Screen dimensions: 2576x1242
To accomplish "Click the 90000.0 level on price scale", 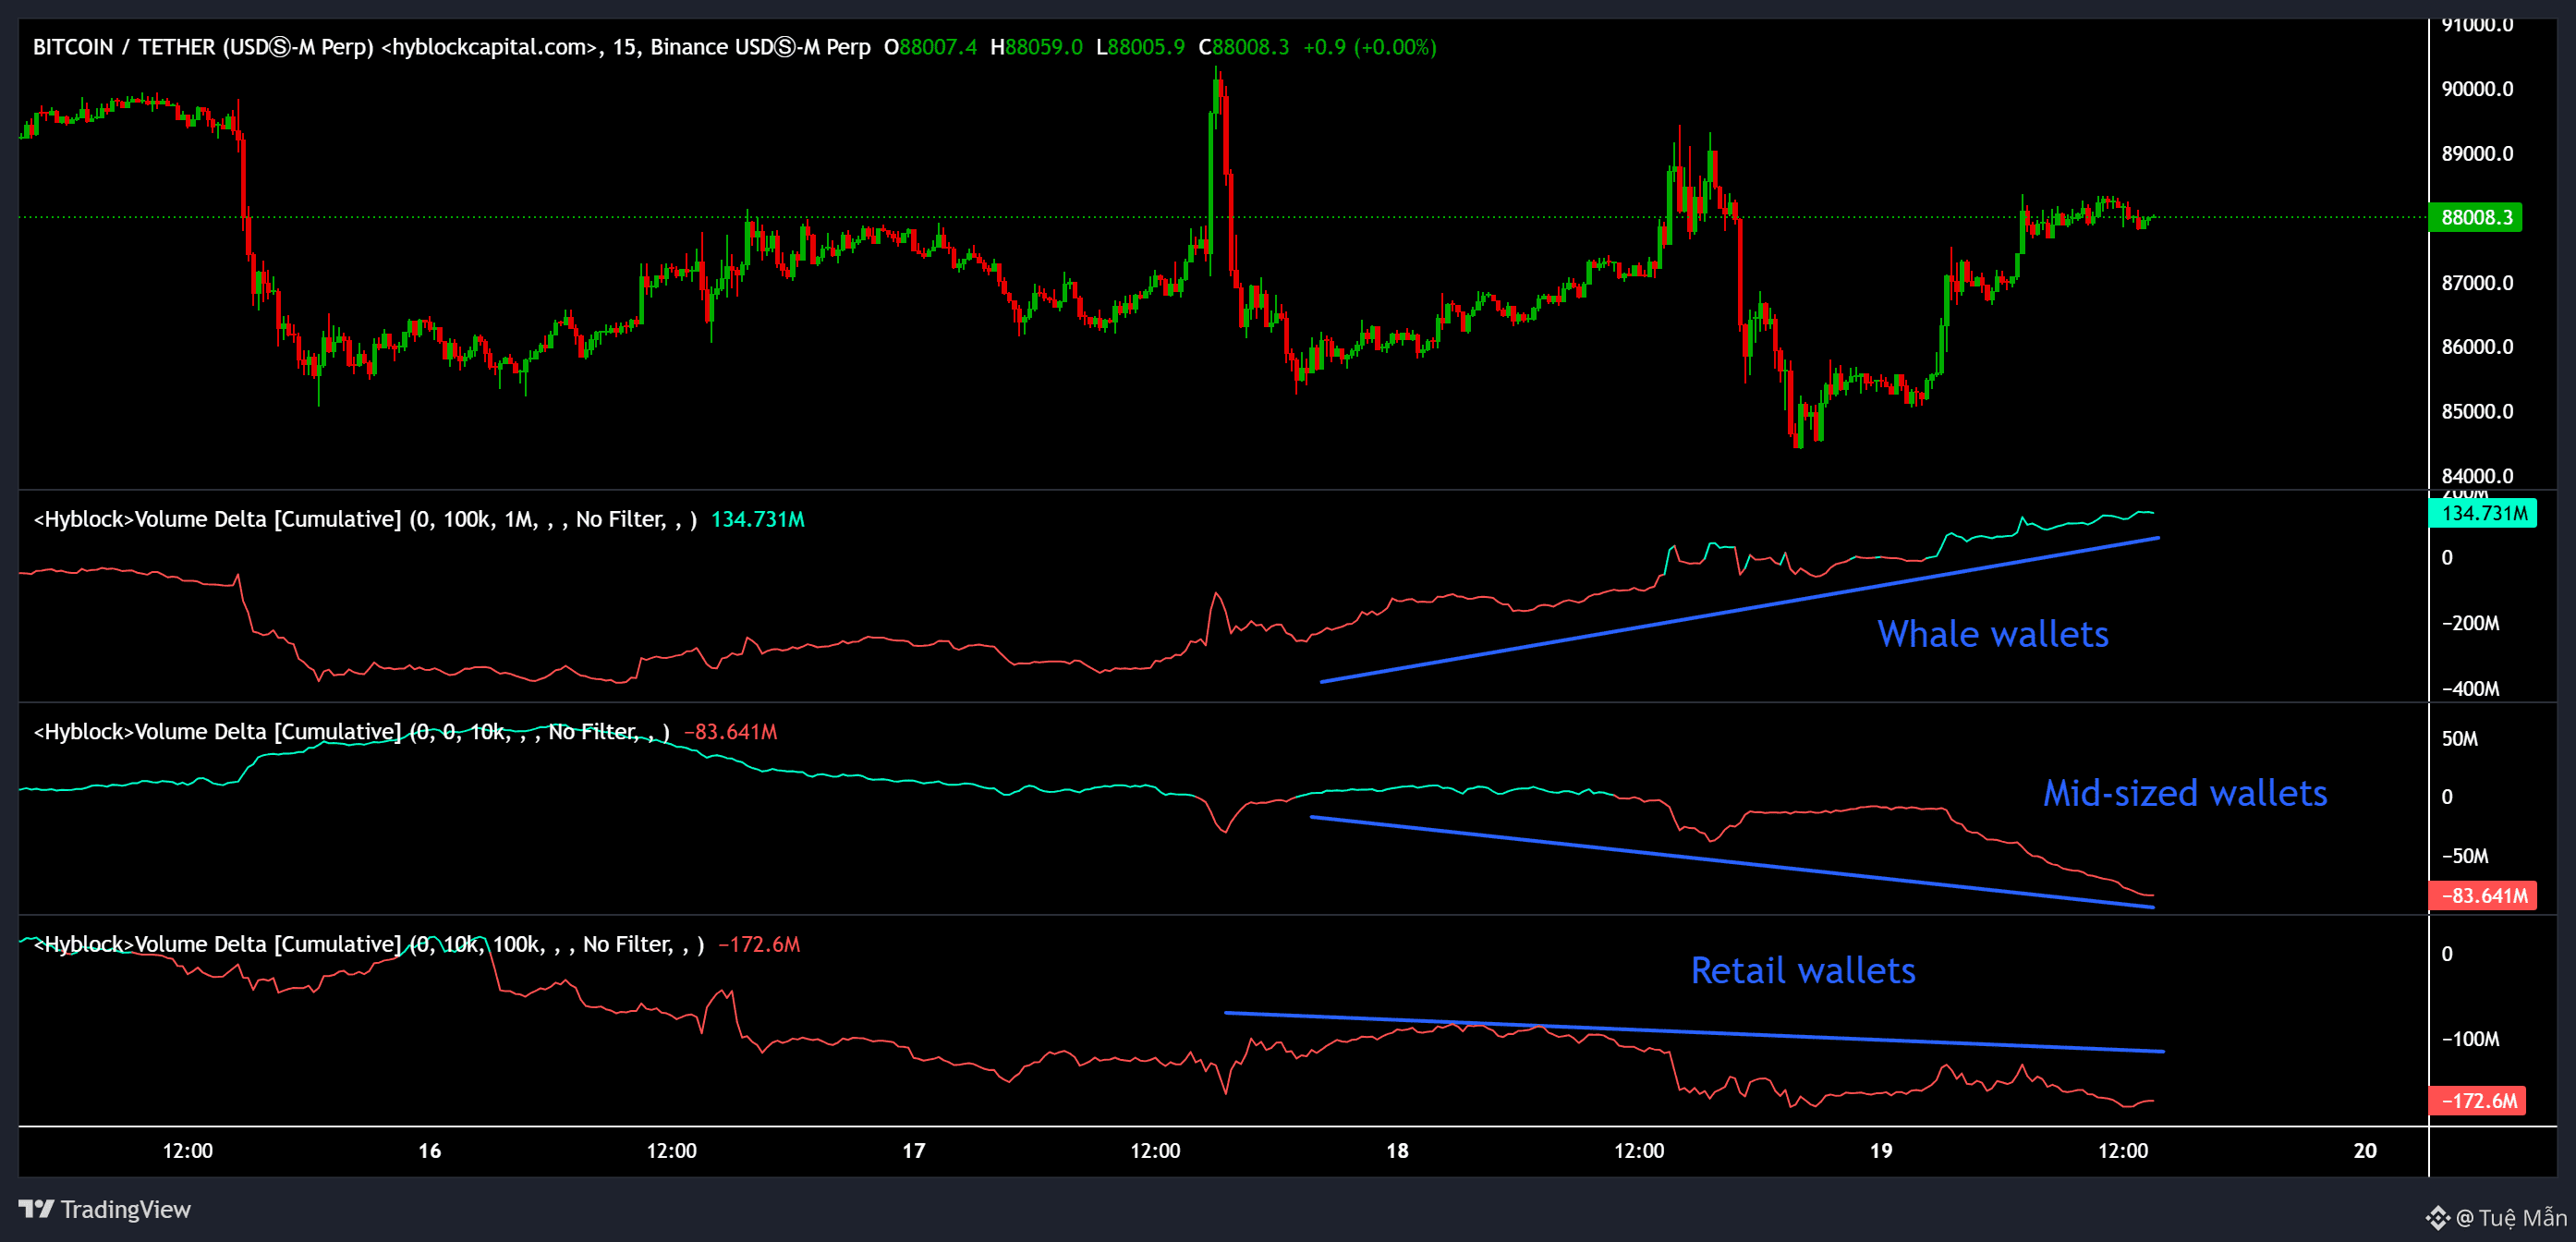I will point(2477,89).
